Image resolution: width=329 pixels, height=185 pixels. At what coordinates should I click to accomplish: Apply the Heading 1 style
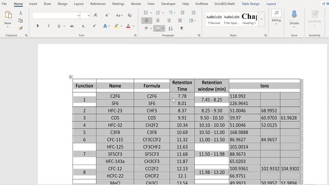click(x=249, y=19)
